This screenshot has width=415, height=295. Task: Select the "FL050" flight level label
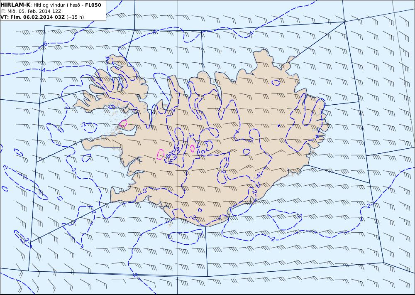93,5
